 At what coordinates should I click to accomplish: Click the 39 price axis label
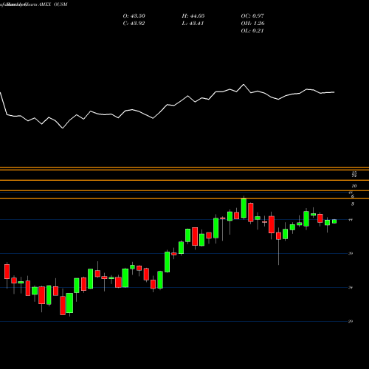pos(351,253)
